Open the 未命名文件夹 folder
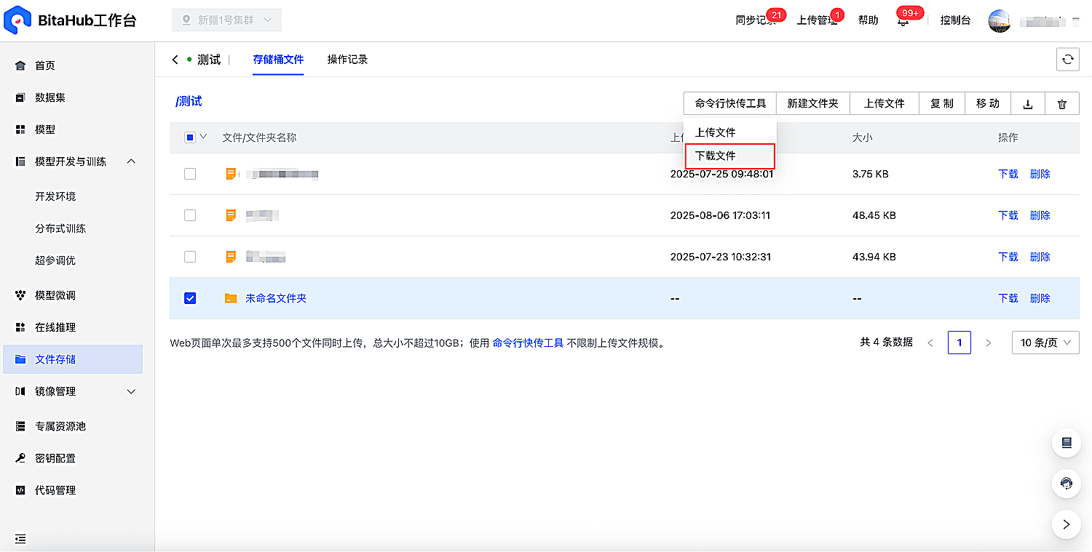The image size is (1092, 552). coord(276,298)
